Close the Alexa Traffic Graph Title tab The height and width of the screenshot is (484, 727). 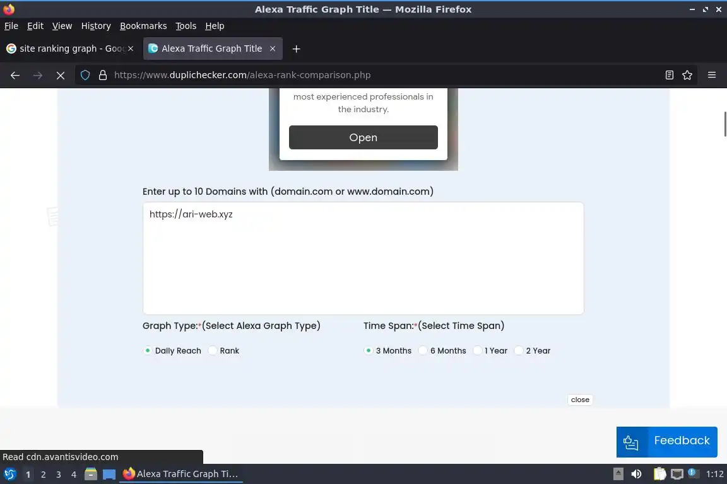click(273, 49)
